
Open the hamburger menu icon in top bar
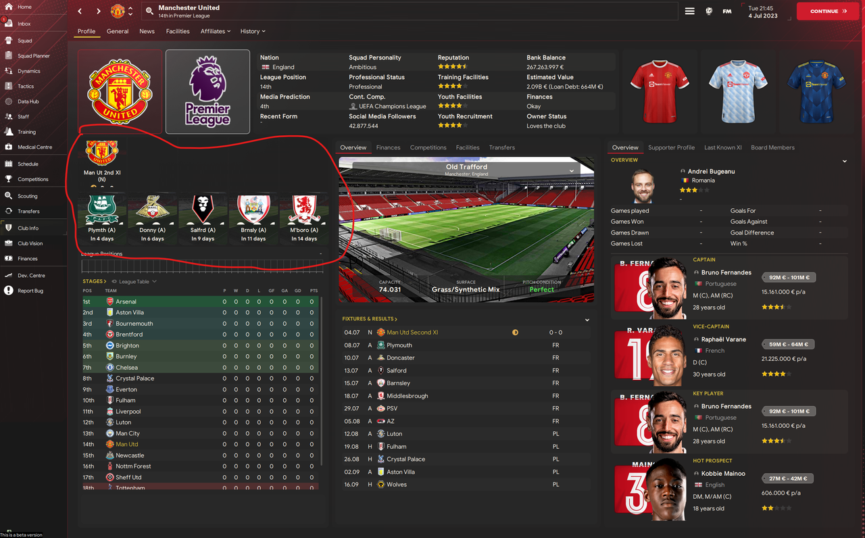(x=689, y=11)
